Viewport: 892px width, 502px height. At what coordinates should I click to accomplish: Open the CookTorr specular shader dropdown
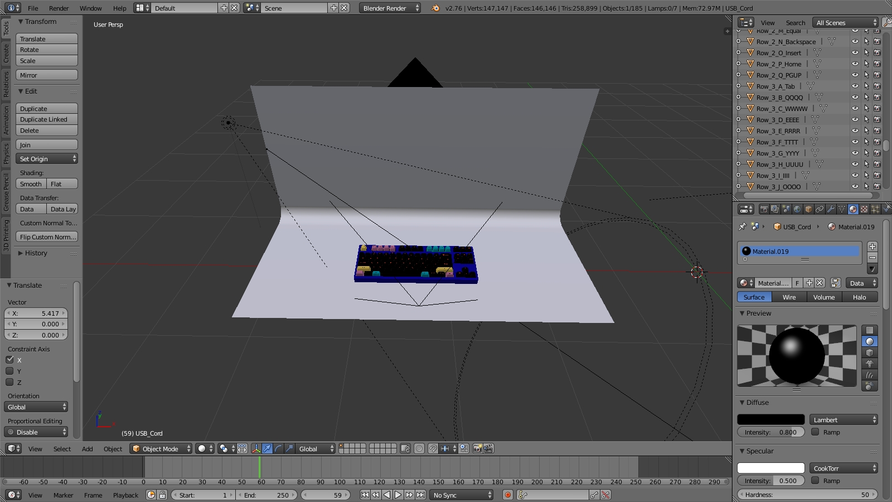click(x=843, y=468)
